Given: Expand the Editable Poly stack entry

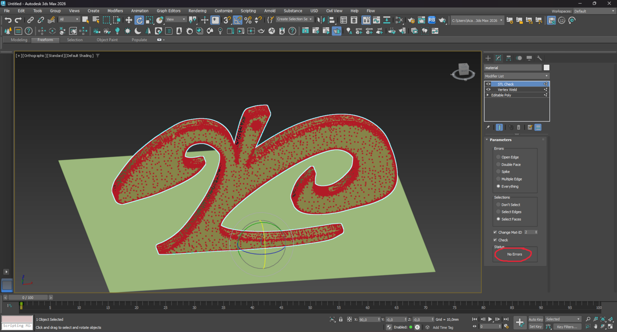Looking at the screenshot, I should tap(487, 95).
